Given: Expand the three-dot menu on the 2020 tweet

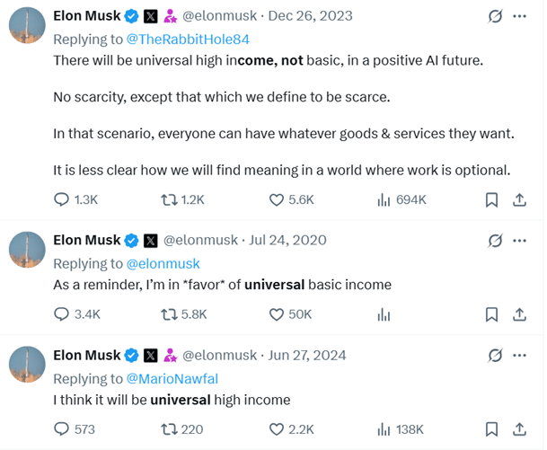Looking at the screenshot, I should pyautogui.click(x=519, y=241).
